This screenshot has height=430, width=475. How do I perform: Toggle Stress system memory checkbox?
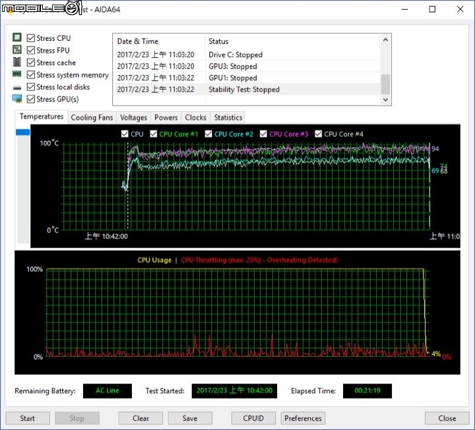tap(31, 74)
